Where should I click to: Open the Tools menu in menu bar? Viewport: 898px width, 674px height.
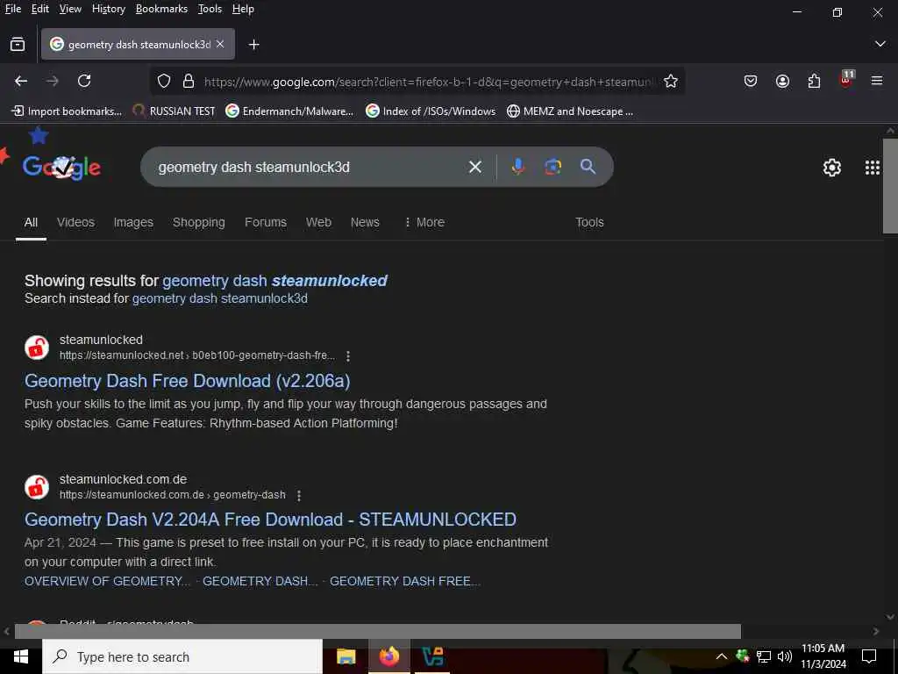210,9
